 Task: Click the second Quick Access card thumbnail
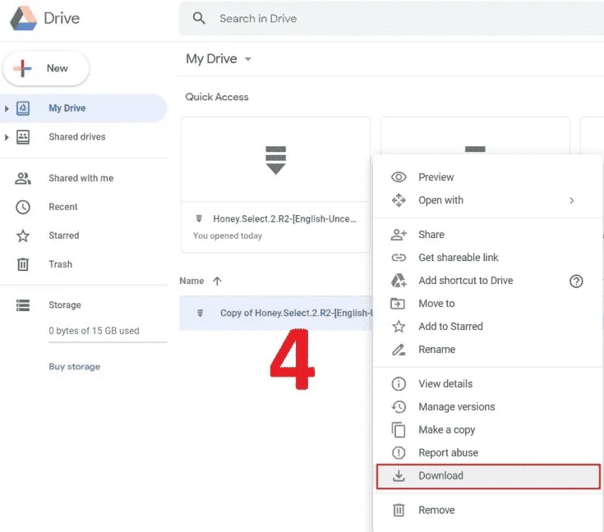pyautogui.click(x=475, y=136)
